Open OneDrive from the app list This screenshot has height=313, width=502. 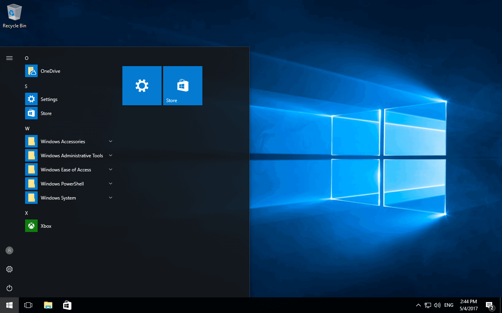click(50, 71)
